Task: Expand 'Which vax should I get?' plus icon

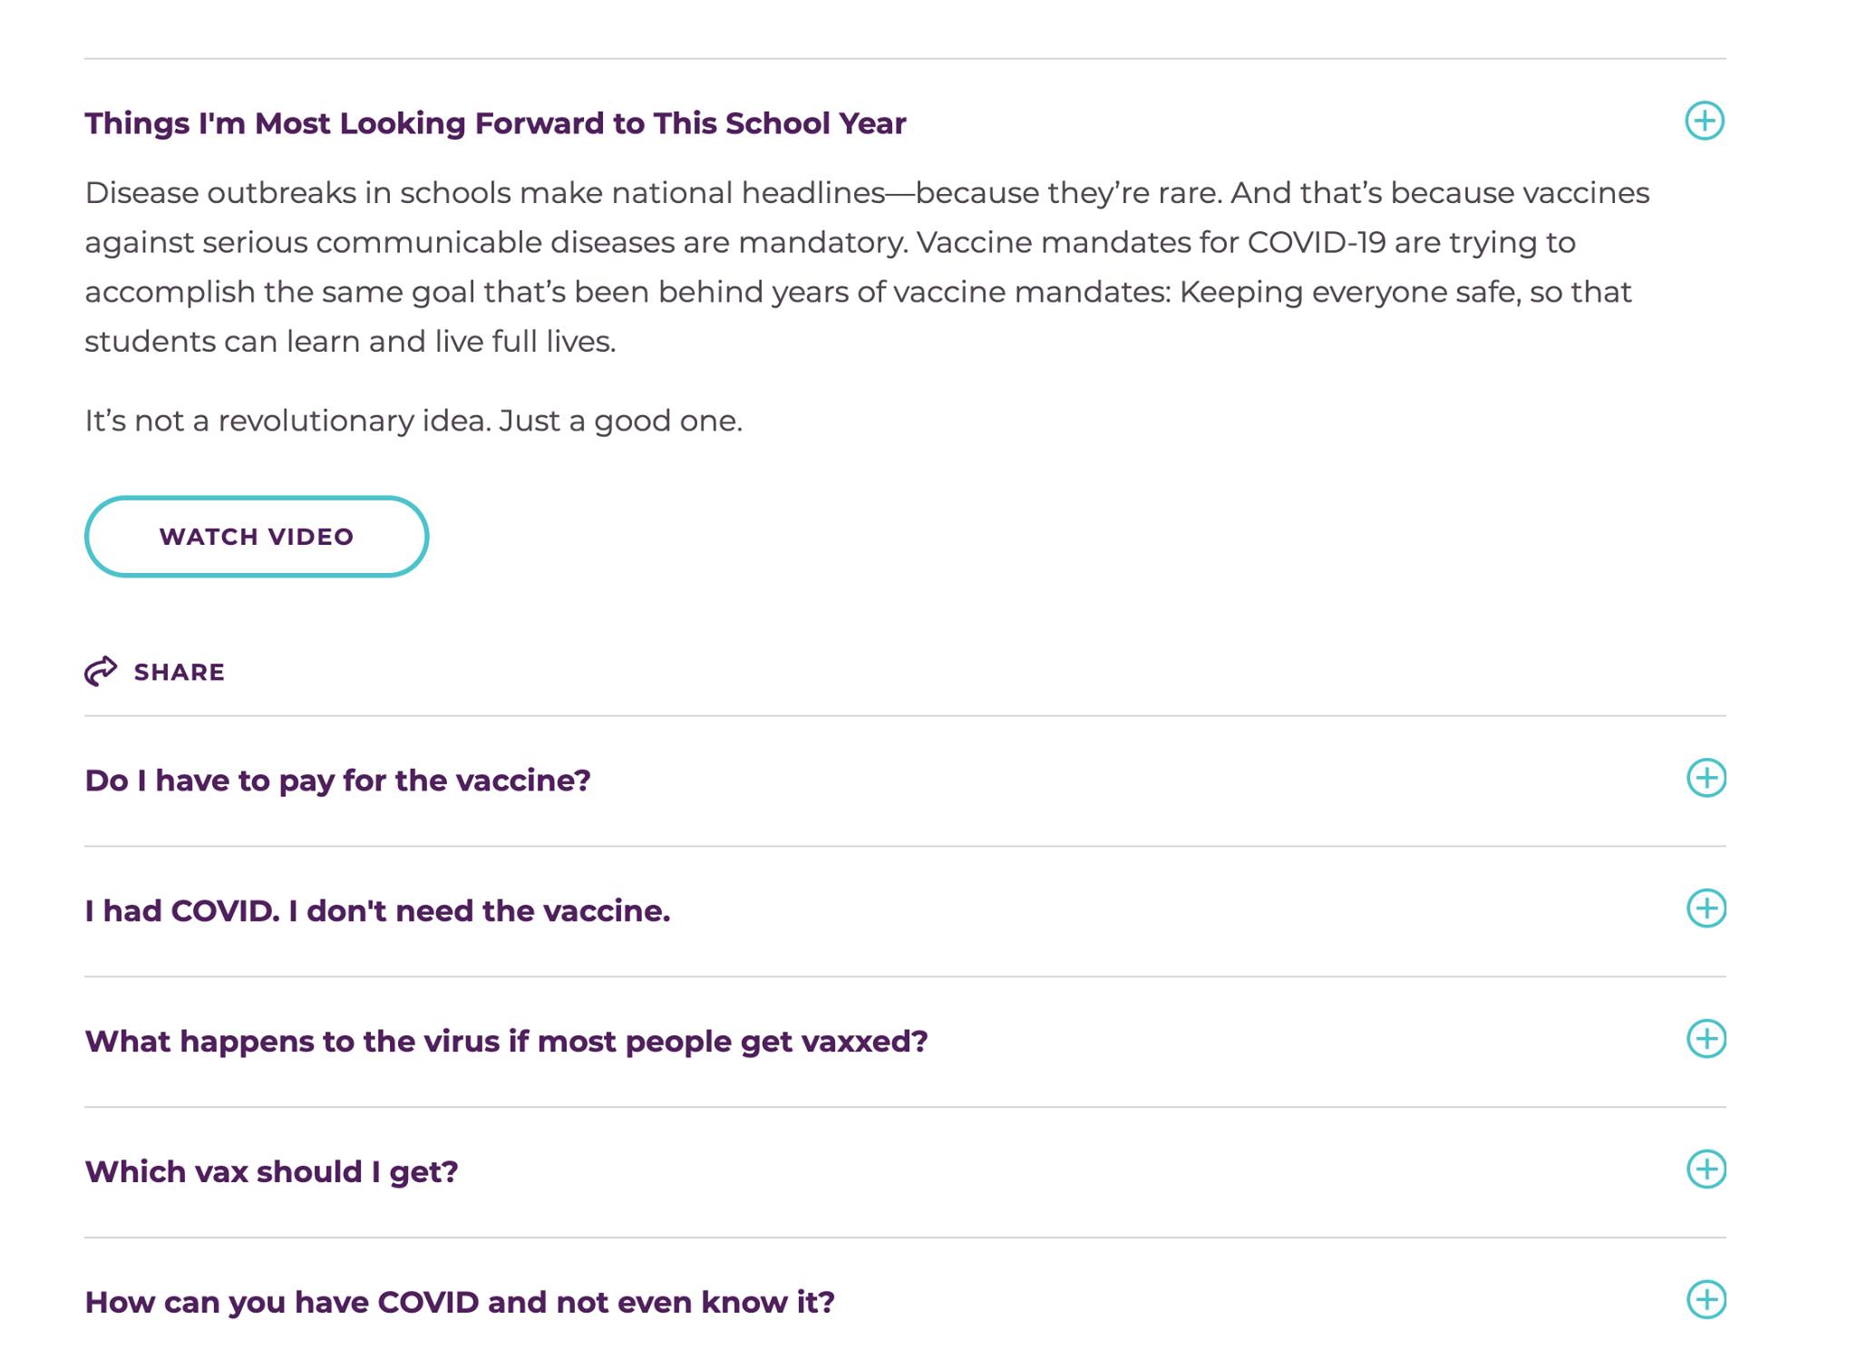Action: coord(1706,1169)
